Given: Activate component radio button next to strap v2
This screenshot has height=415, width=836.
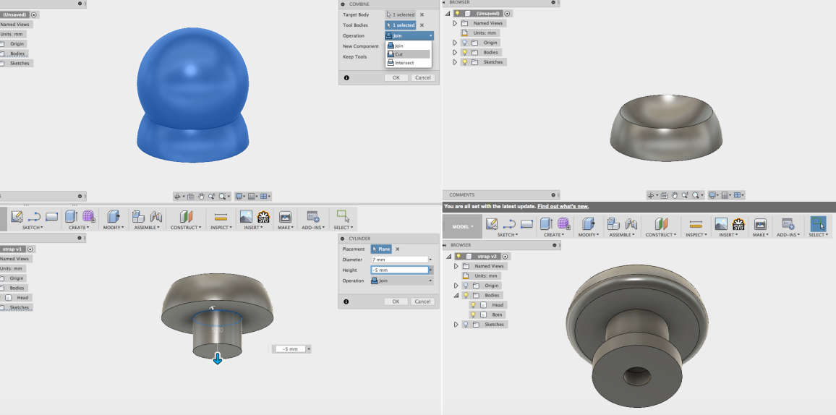Looking at the screenshot, I should 506,256.
